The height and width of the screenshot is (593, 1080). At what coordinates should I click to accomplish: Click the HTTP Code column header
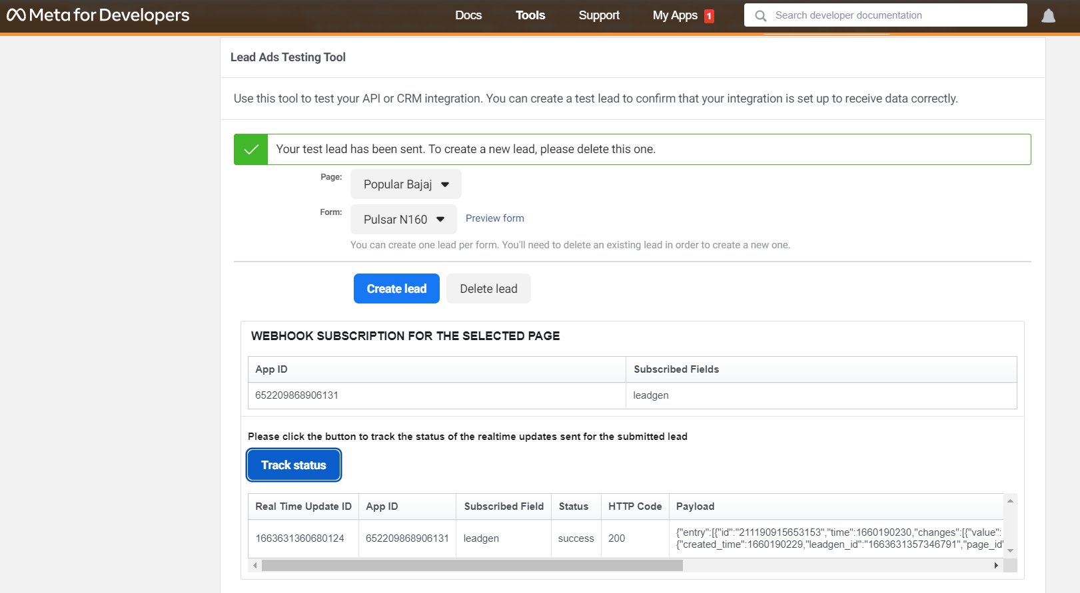click(635, 506)
